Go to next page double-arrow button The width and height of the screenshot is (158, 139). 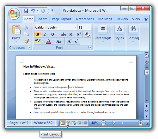146,116
